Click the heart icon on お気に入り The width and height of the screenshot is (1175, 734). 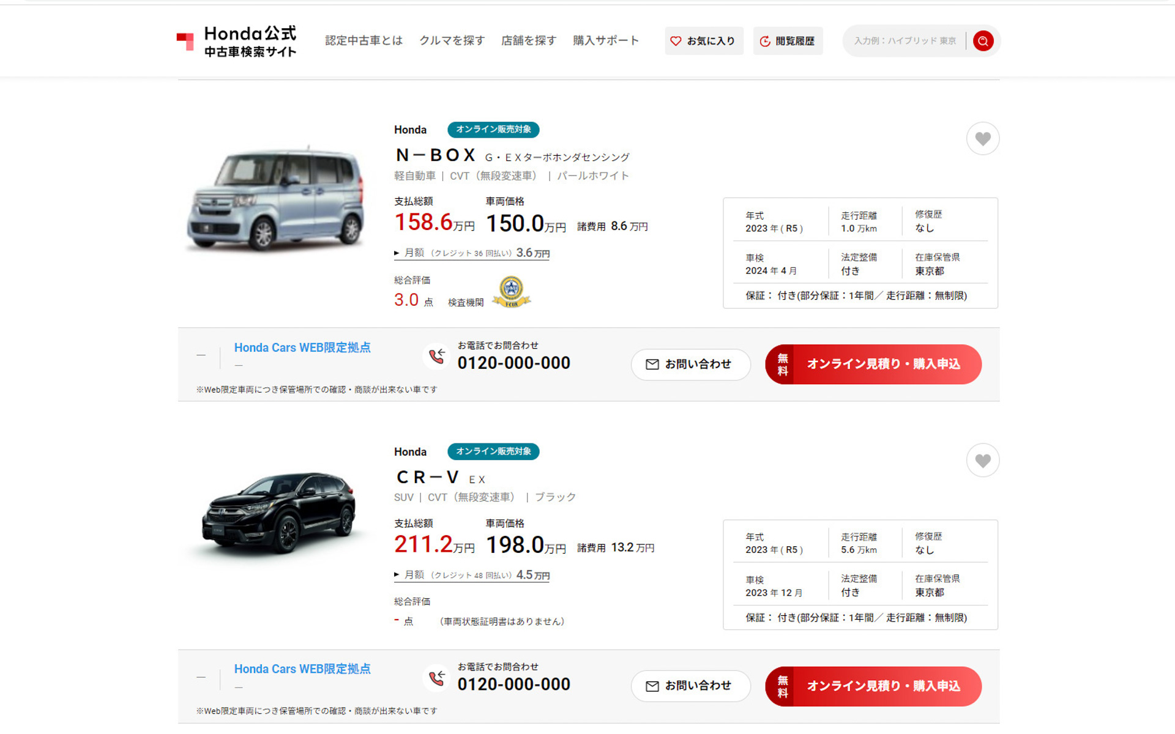(x=676, y=40)
